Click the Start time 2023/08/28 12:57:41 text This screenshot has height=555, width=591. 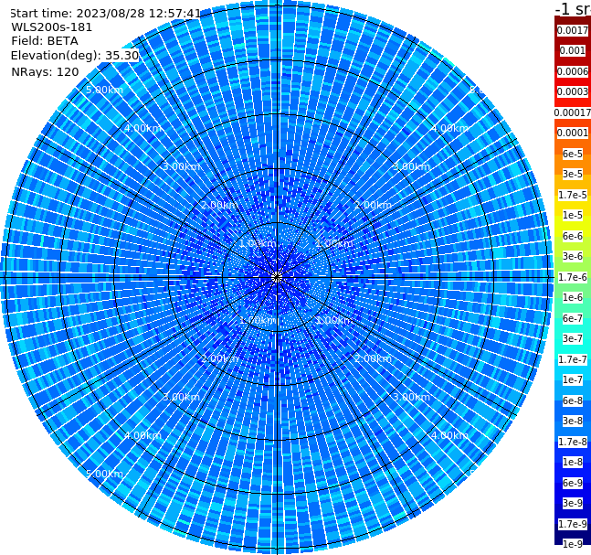click(105, 14)
